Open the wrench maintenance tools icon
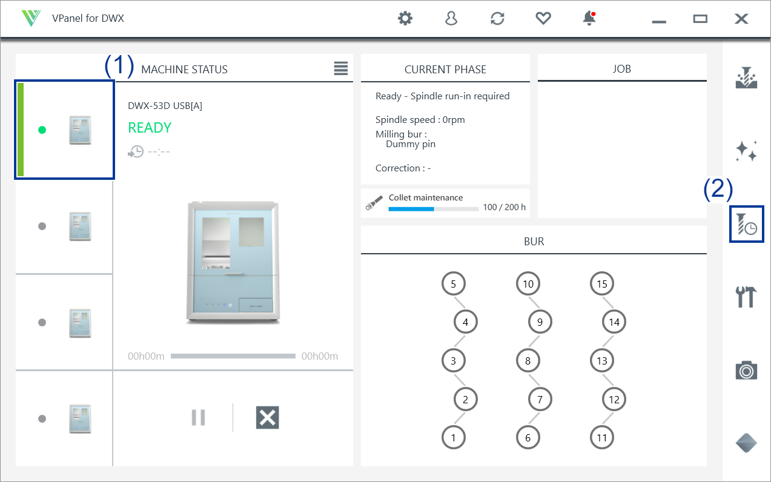Screen dimensions: 771x482 746,297
